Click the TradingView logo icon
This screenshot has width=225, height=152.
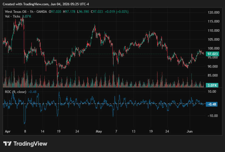[7, 144]
